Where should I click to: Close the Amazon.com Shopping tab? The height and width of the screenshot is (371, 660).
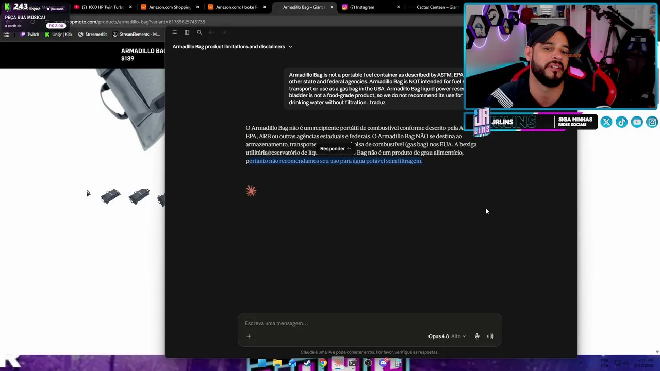pos(197,7)
